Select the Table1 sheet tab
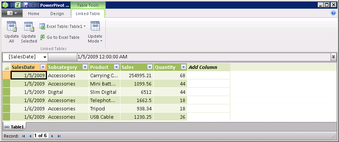The image size is (339, 142). tap(14, 127)
